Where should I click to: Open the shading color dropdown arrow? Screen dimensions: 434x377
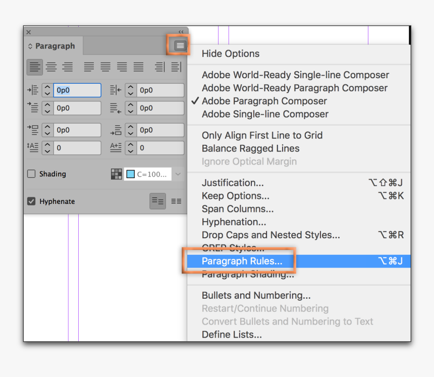[178, 174]
